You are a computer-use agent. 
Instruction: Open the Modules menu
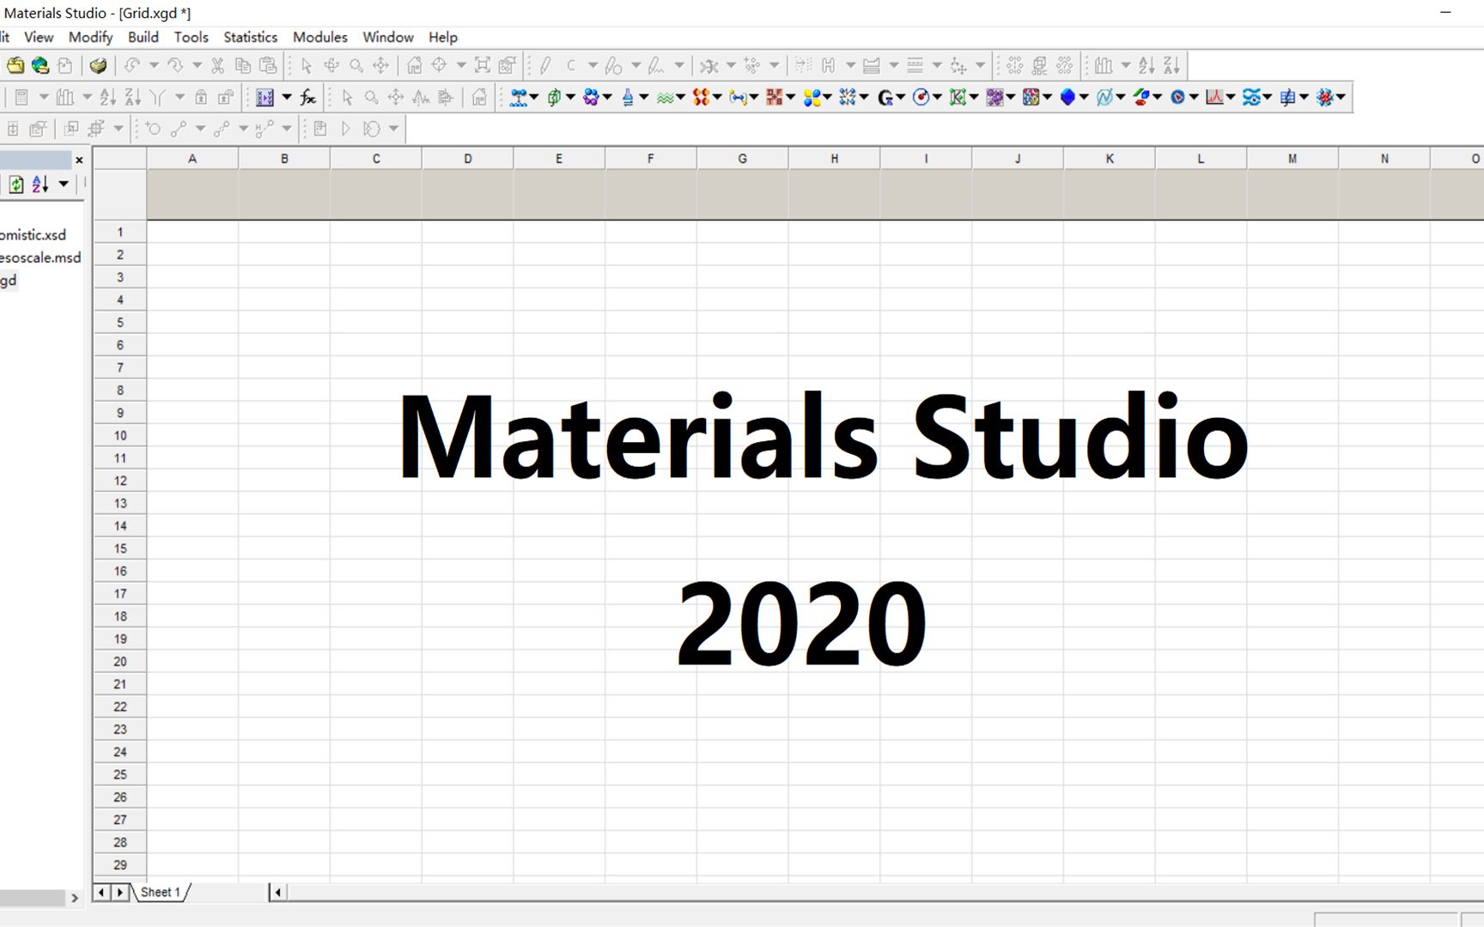(x=319, y=37)
